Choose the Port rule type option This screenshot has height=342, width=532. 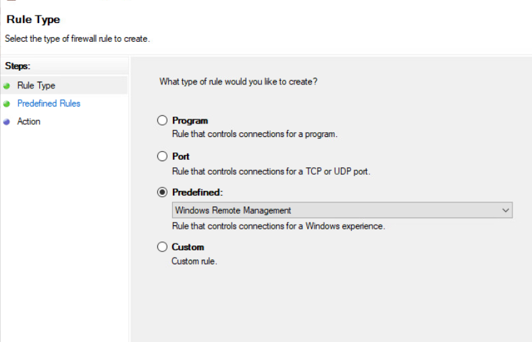pyautogui.click(x=162, y=156)
